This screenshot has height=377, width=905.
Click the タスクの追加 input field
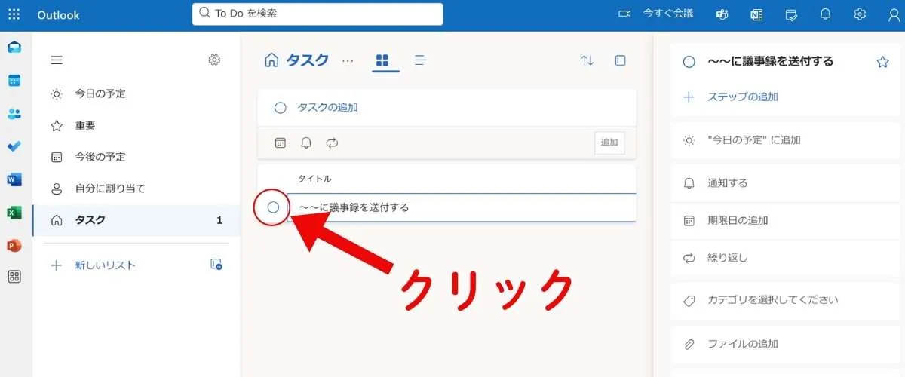(x=446, y=108)
